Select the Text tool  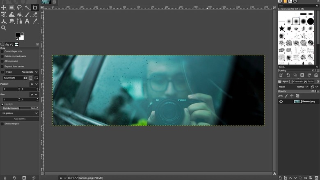tap(27, 21)
